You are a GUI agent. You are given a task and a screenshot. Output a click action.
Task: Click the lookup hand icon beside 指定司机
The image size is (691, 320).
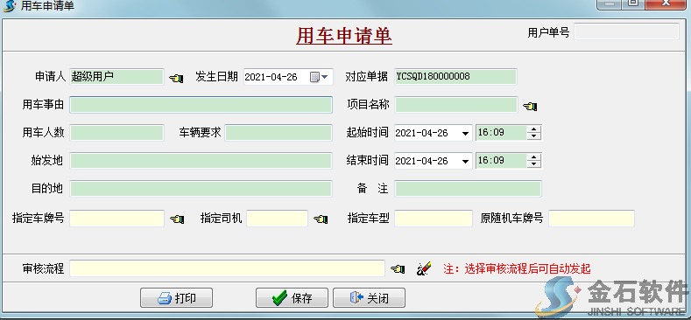coord(321,219)
